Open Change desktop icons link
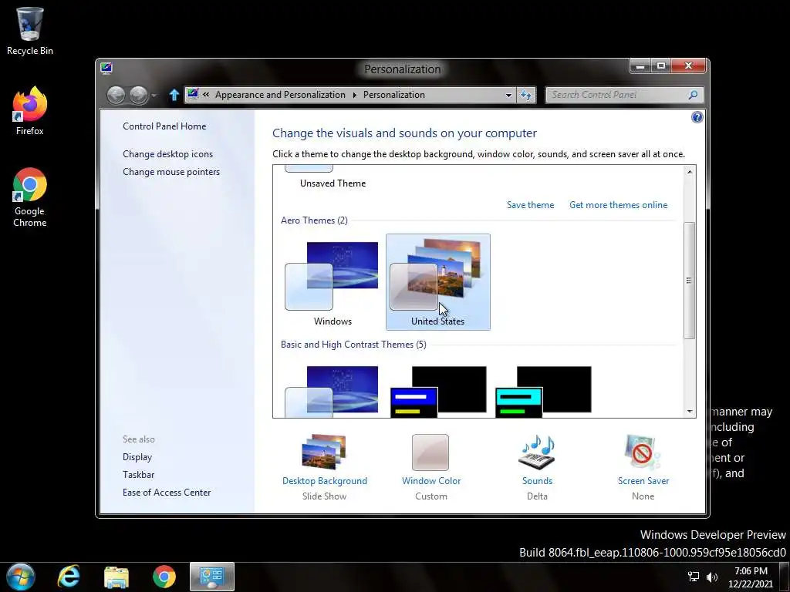 point(167,154)
